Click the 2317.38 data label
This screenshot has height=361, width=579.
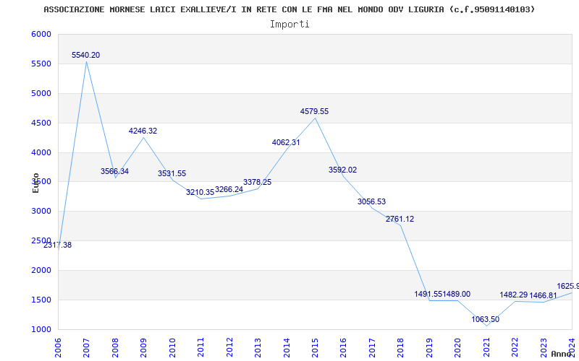coord(58,245)
